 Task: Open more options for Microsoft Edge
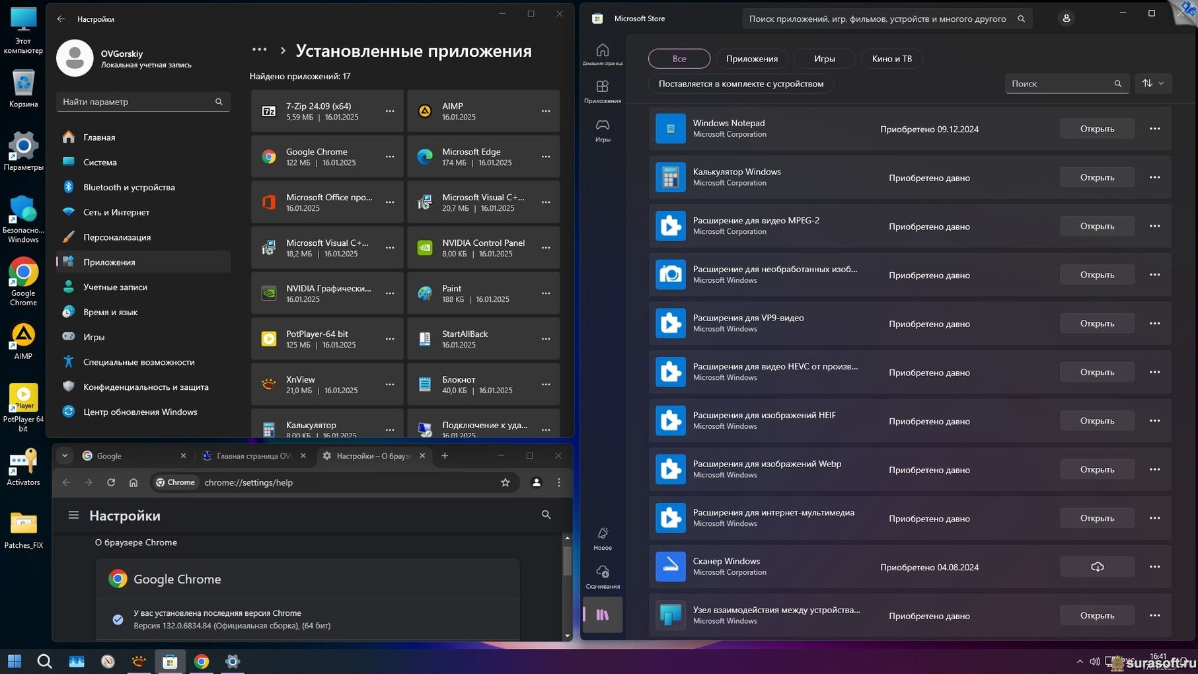[546, 157]
